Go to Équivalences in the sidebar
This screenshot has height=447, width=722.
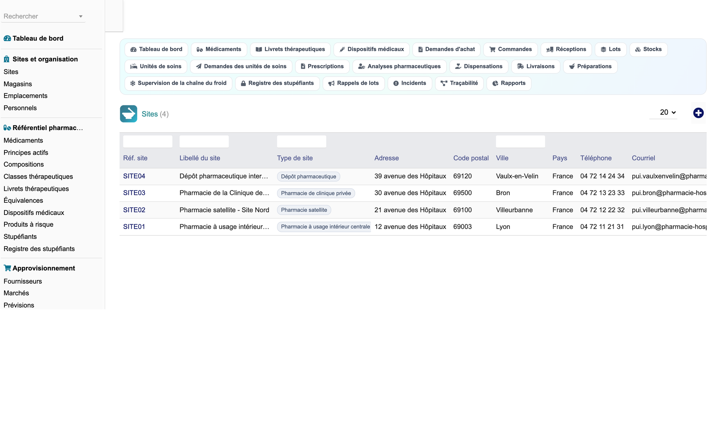point(23,200)
